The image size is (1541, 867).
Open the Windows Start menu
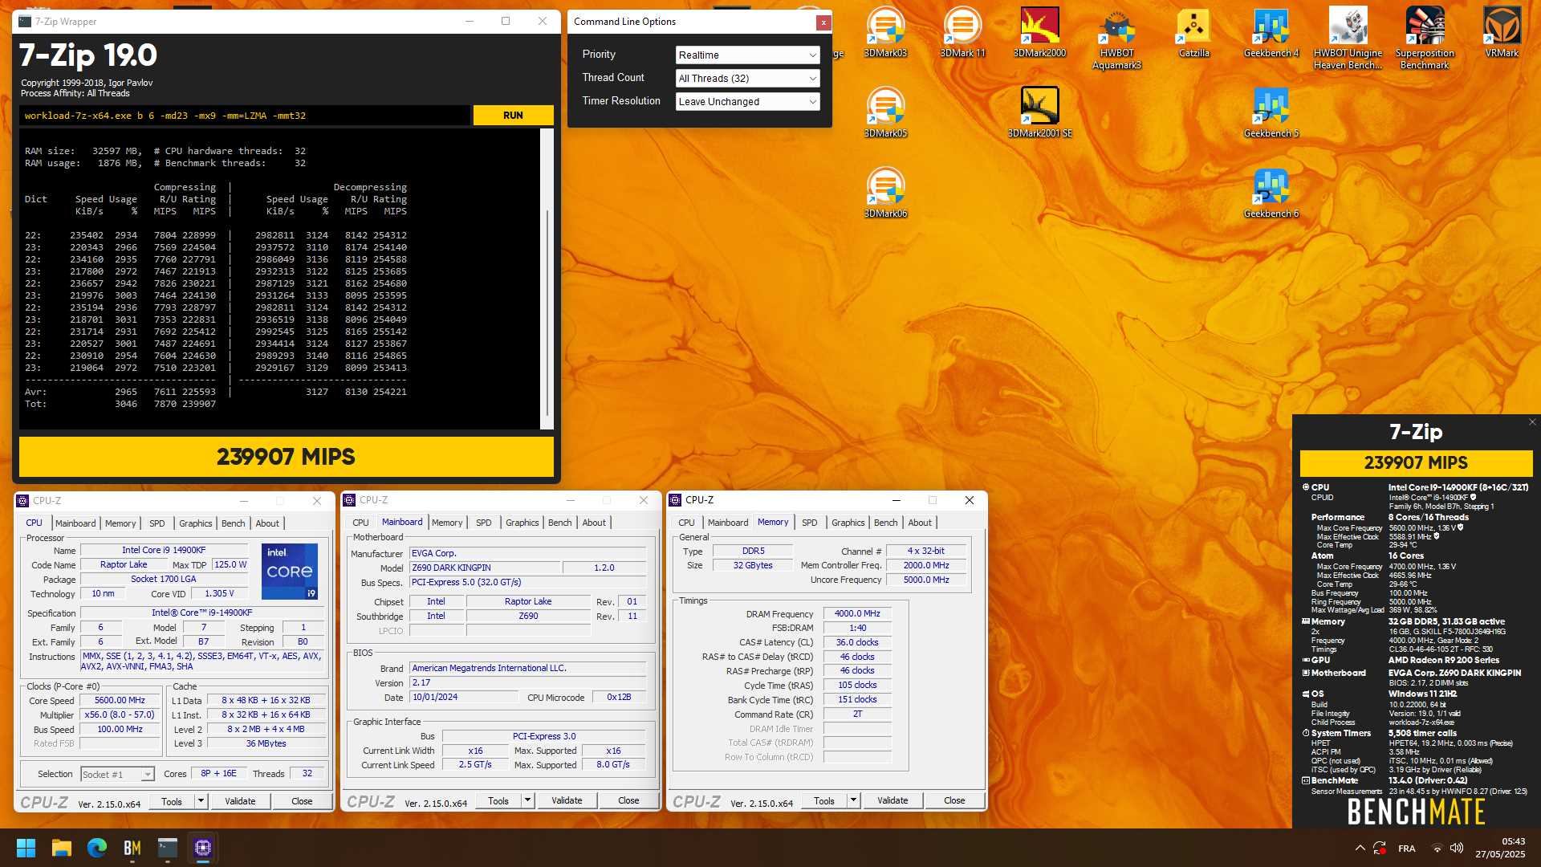(26, 848)
